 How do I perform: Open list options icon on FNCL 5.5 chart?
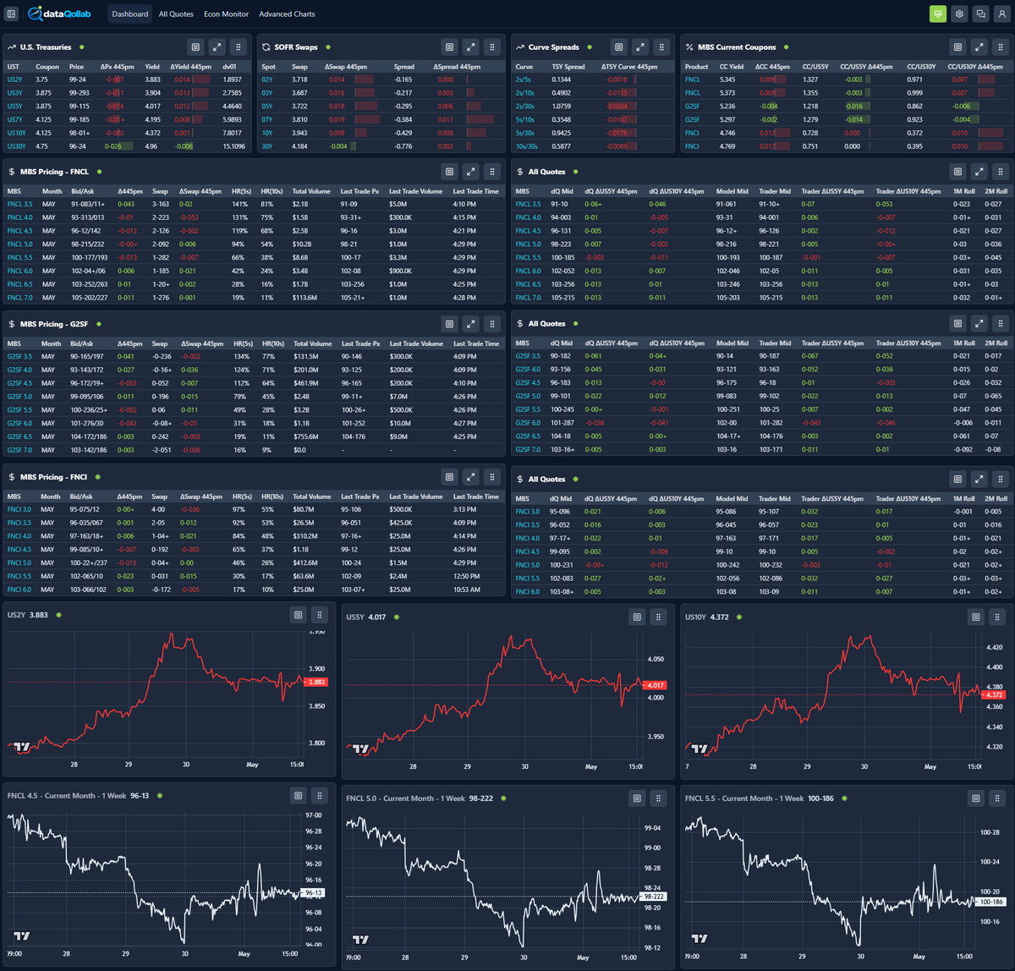[976, 798]
